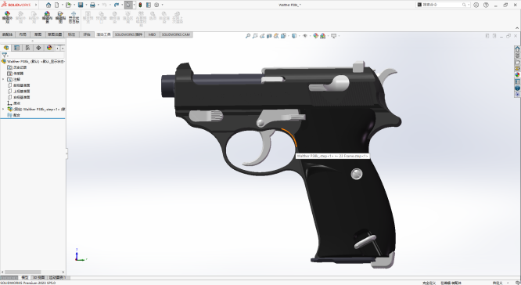The width and height of the screenshot is (521, 285).
Task: Click the Previous View icon
Action: pos(262,36)
